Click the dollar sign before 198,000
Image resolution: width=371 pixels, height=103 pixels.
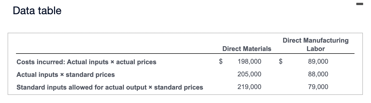[x=221, y=61]
